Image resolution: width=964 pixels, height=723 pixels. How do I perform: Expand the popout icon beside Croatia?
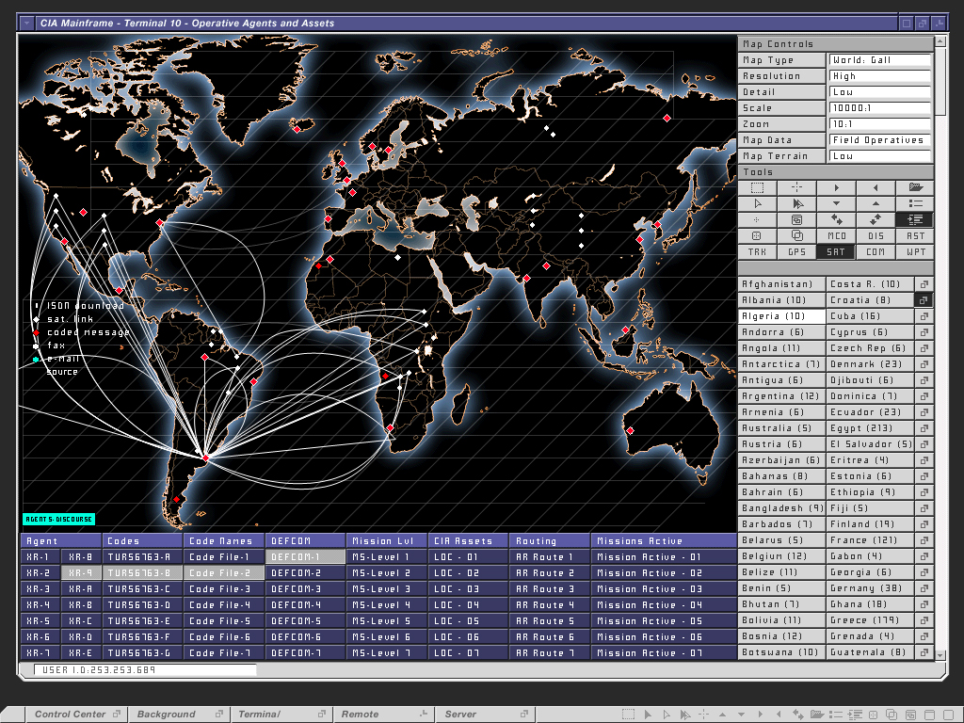(x=924, y=300)
